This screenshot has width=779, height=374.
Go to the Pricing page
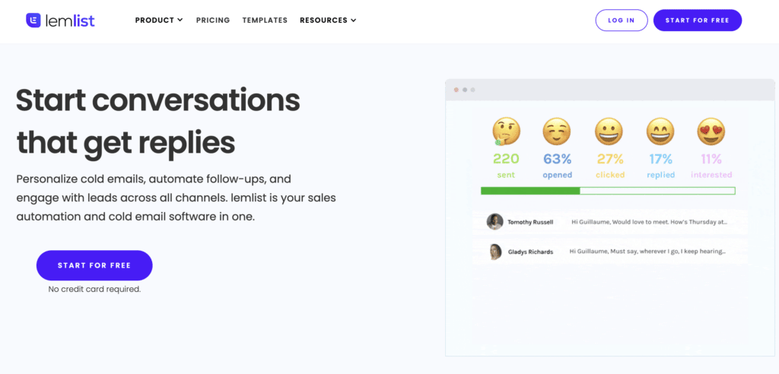(x=213, y=21)
